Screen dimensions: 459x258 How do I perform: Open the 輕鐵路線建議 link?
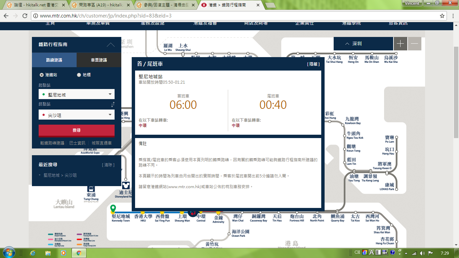(x=52, y=143)
